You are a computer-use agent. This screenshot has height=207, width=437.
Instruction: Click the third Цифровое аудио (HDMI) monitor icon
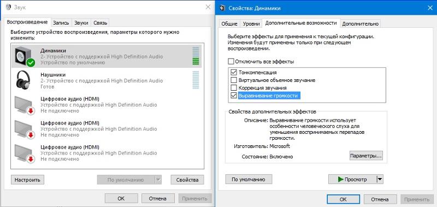(25, 153)
